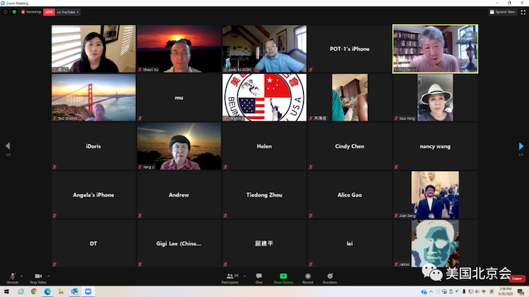
Task: Open the taskbar clock and date
Action: click(506, 291)
